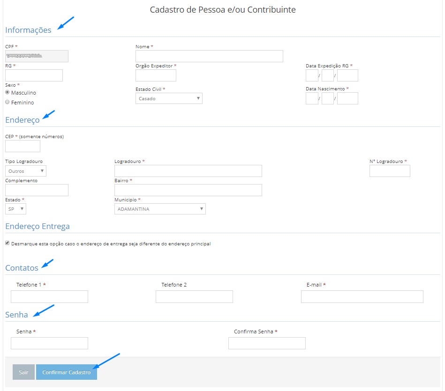Select the Feminino radio button

(x=8, y=102)
